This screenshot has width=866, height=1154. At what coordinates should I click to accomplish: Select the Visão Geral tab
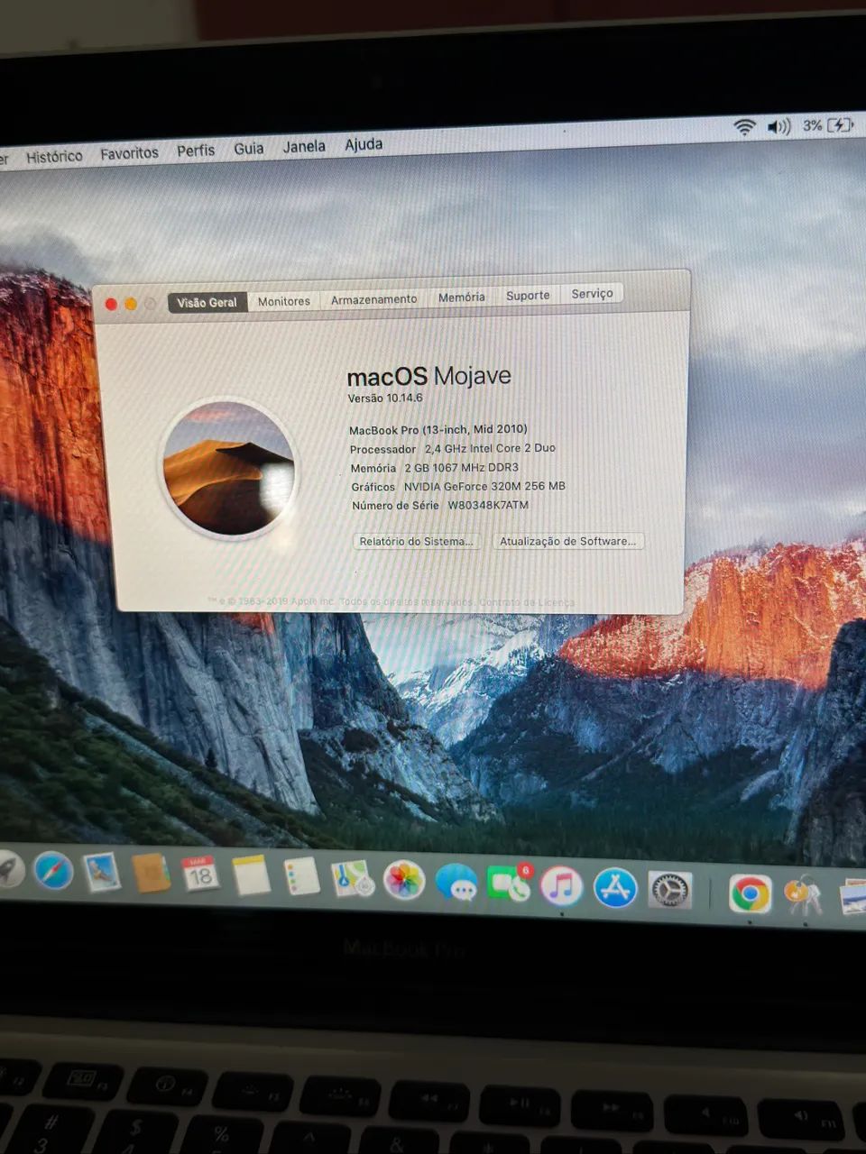point(207,303)
